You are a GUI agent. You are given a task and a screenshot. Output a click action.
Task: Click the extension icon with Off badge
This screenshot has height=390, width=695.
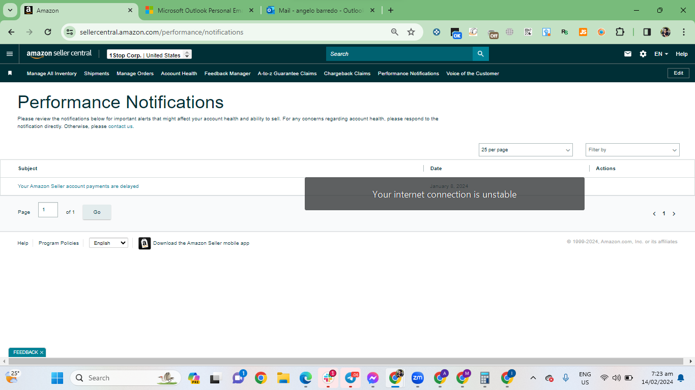pos(493,33)
